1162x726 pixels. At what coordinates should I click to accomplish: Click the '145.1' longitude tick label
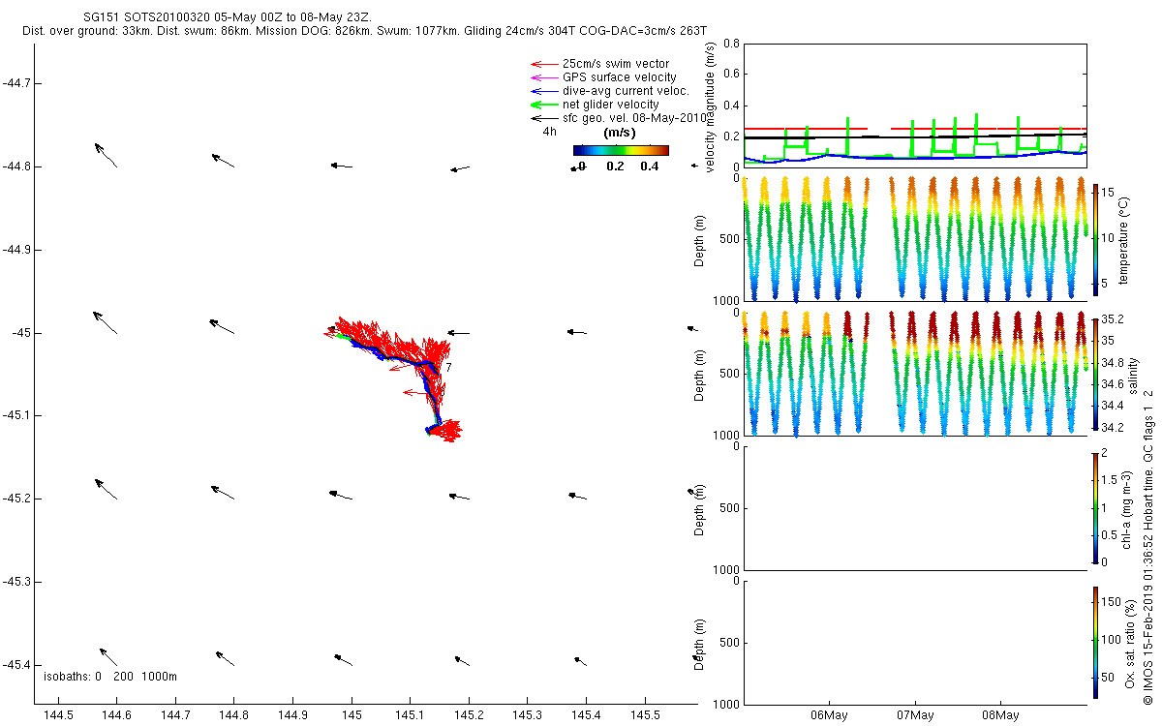410,714
